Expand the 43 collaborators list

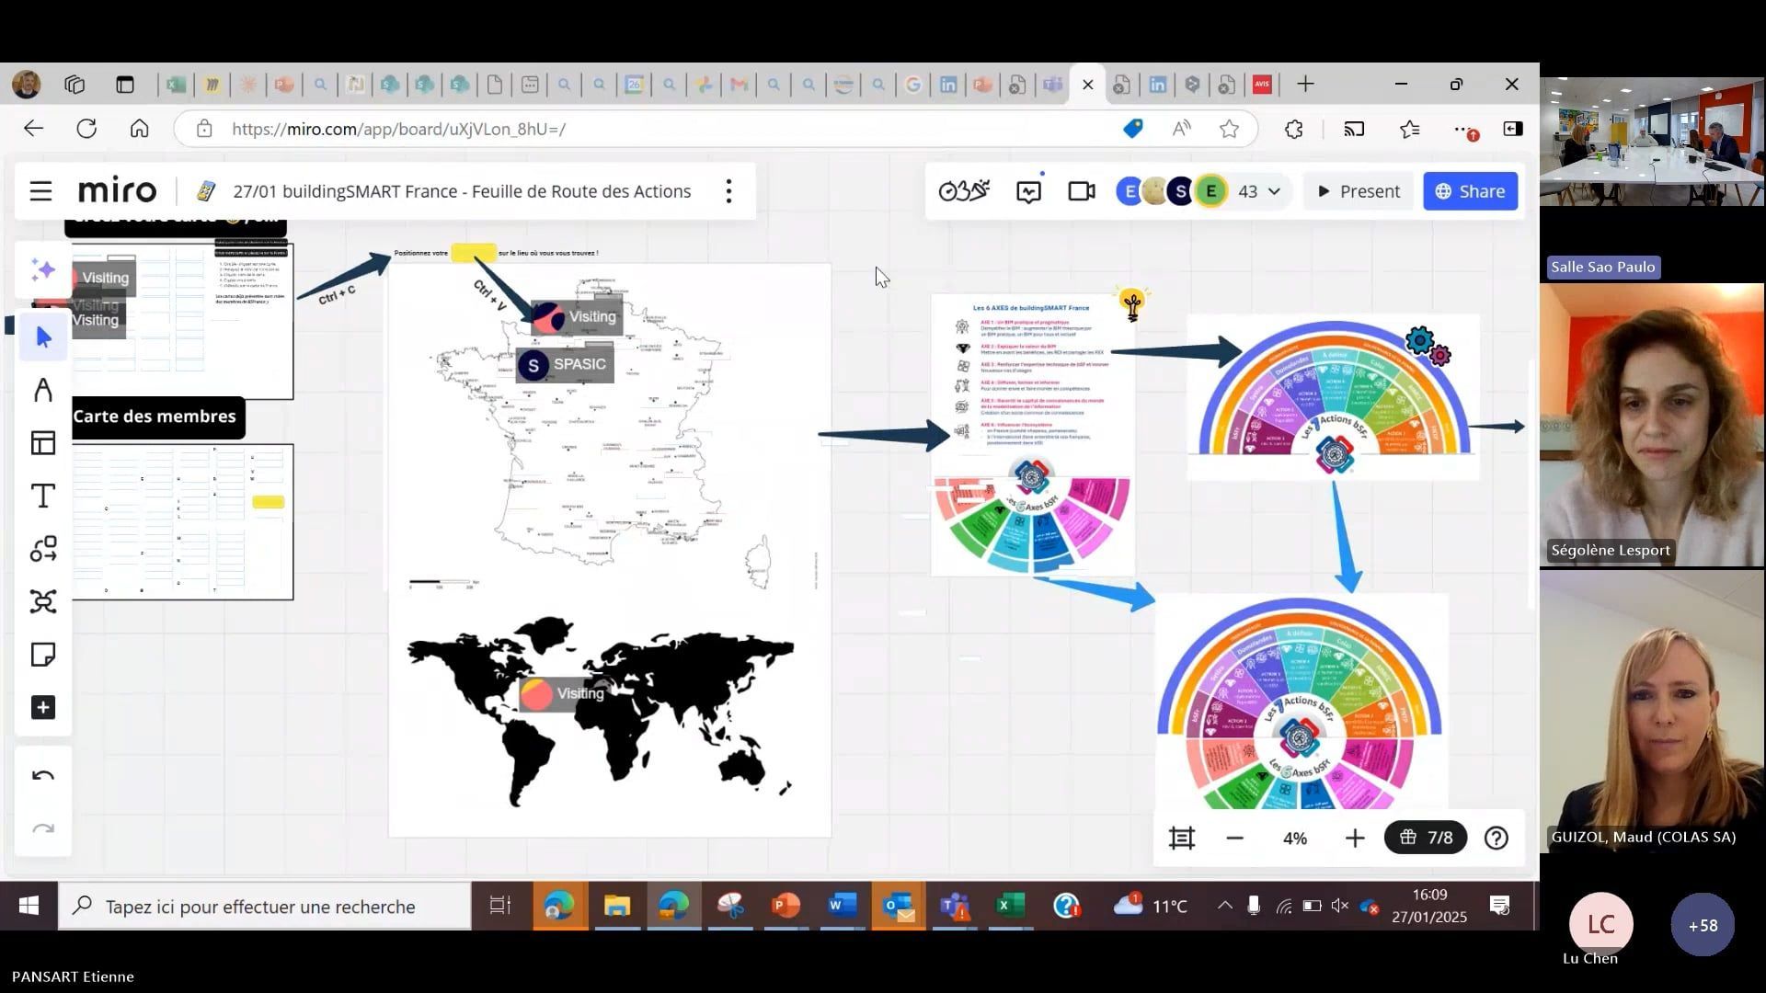coord(1256,191)
